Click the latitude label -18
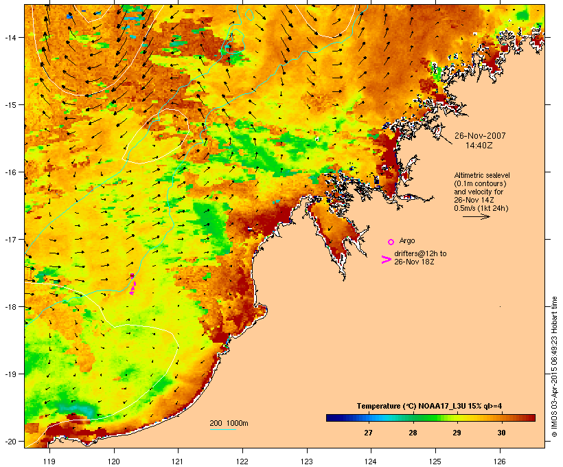This screenshot has width=563, height=467. (x=10, y=307)
